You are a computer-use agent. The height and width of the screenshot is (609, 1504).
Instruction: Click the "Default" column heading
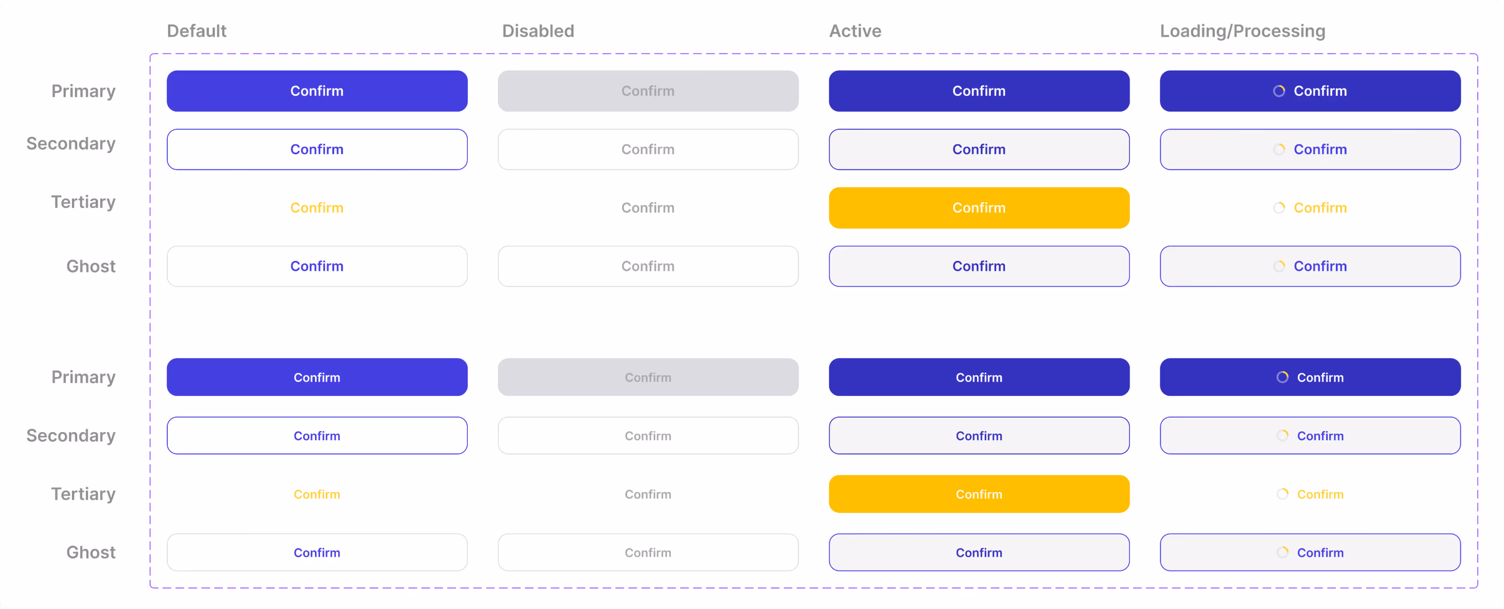pos(197,31)
